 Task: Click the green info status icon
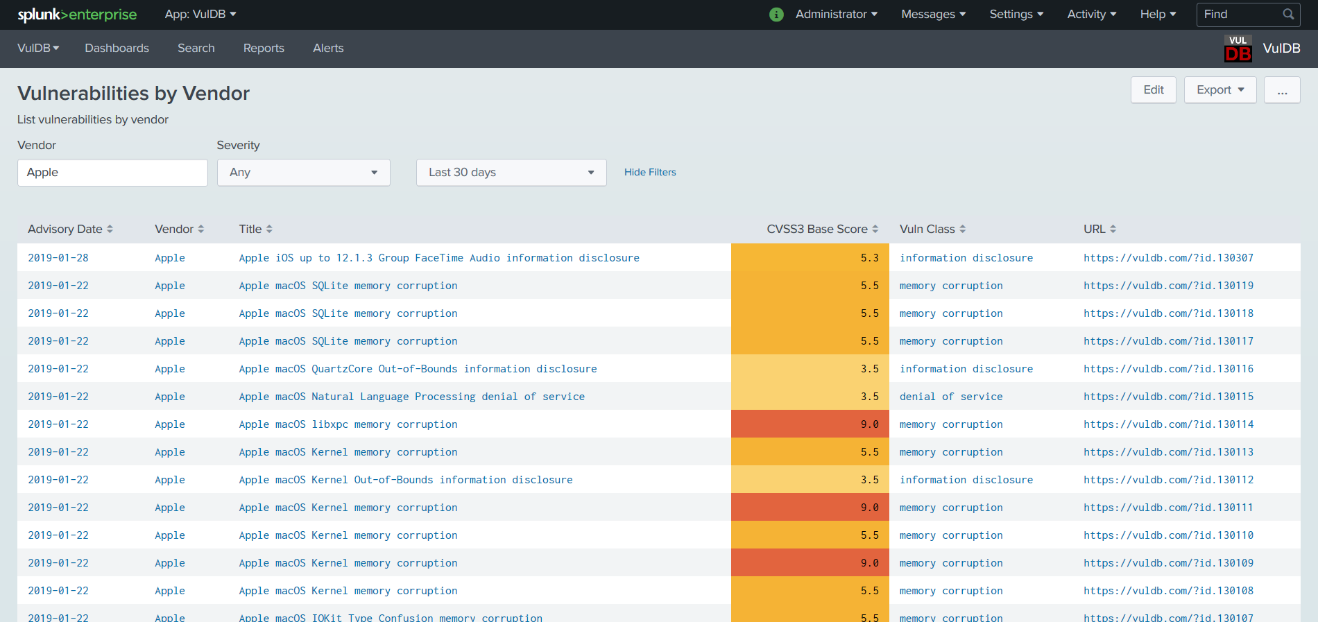(776, 15)
